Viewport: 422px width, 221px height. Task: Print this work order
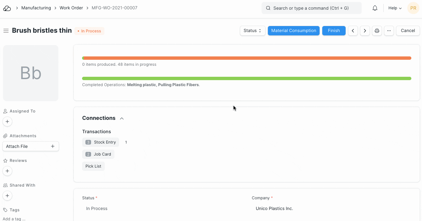[x=377, y=31]
